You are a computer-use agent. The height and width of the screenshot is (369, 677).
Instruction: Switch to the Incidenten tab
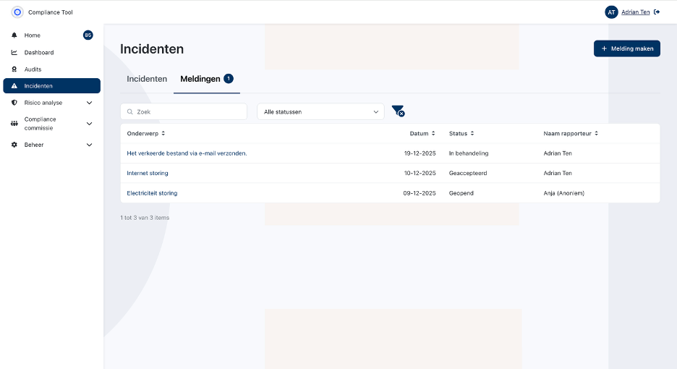pyautogui.click(x=147, y=79)
